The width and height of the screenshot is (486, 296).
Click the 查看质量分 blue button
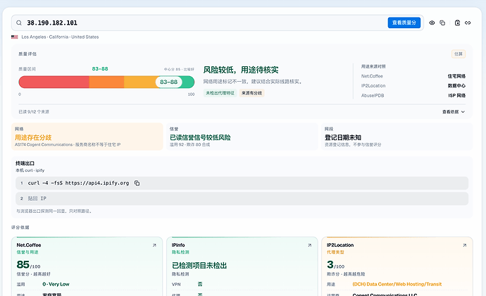pyautogui.click(x=404, y=23)
